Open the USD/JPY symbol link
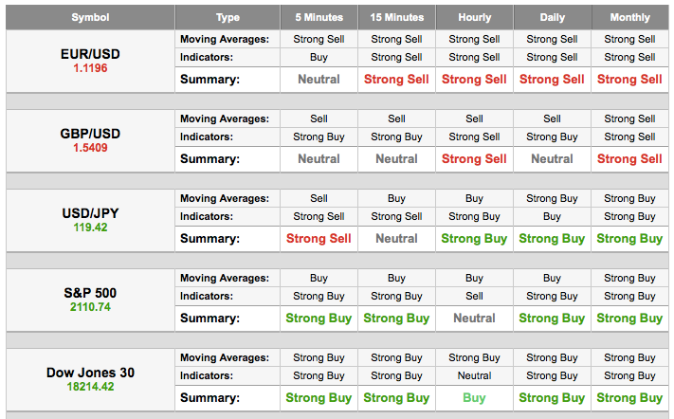674x419 pixels. tap(90, 213)
